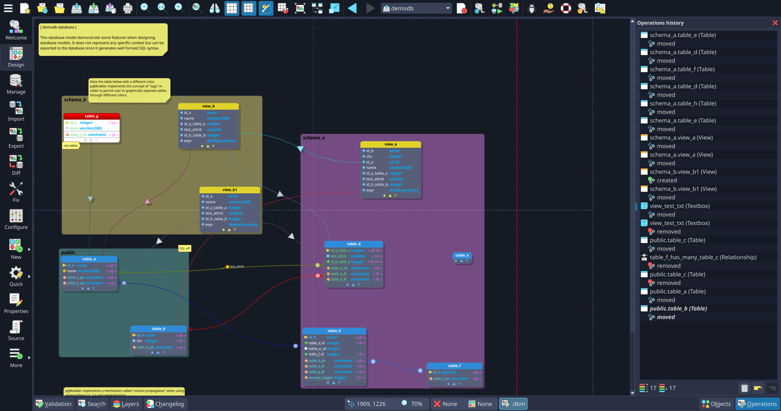Open pgModeler support via the life-ring icon
The height and width of the screenshot is (411, 781).
[565, 8]
